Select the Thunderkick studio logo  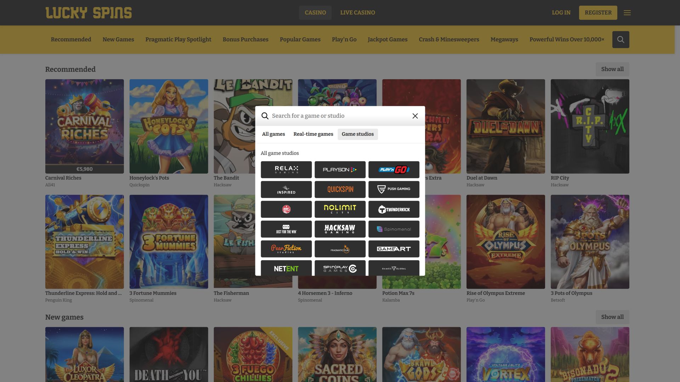pos(394,209)
